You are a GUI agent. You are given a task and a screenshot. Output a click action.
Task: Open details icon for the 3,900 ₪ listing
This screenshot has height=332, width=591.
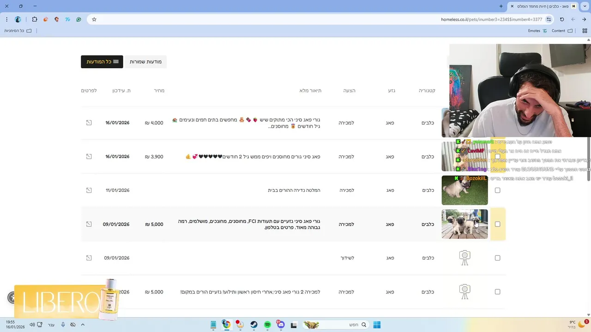tap(89, 156)
